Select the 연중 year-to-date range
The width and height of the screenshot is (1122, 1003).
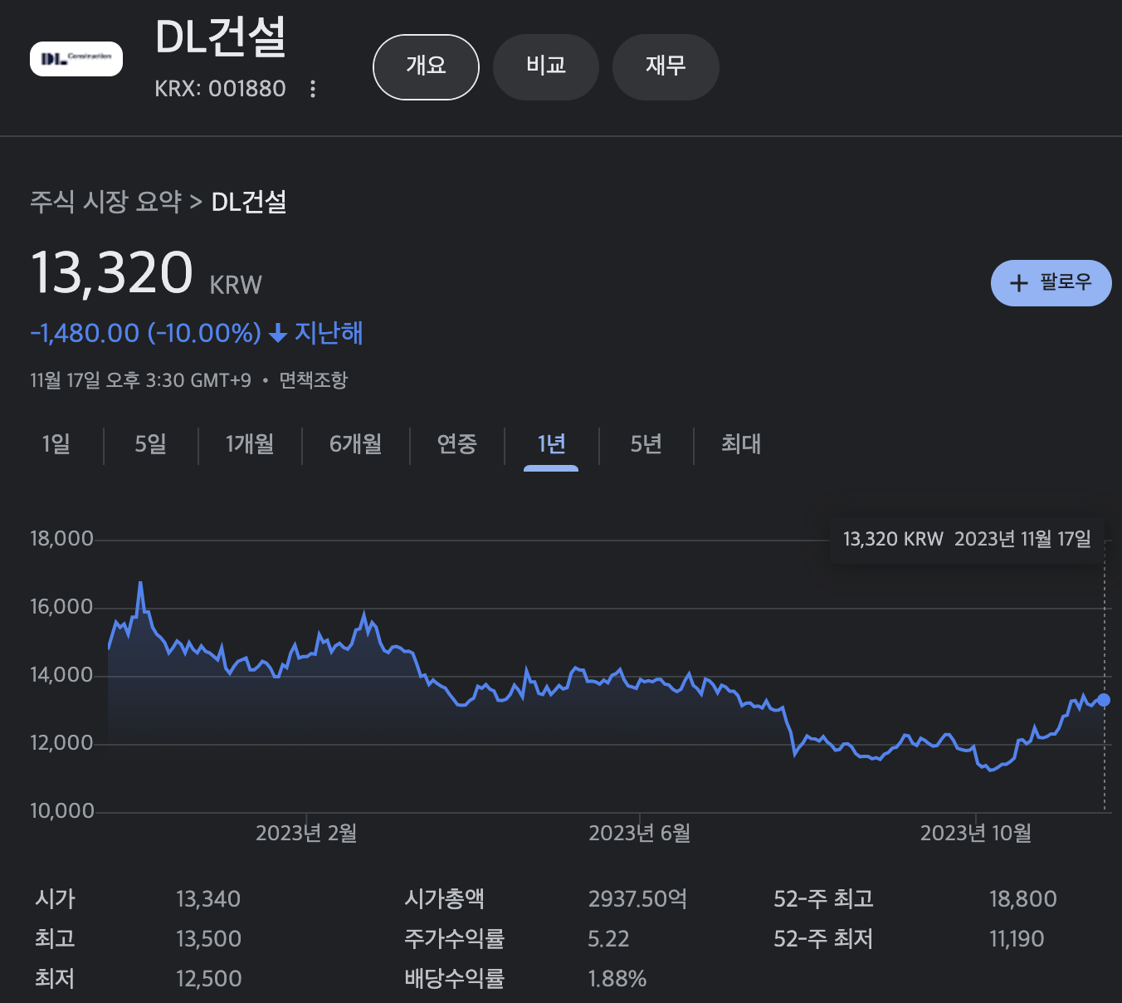coord(457,444)
